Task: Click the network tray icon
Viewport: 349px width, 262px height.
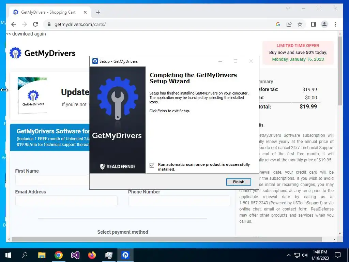Action: tap(297, 255)
